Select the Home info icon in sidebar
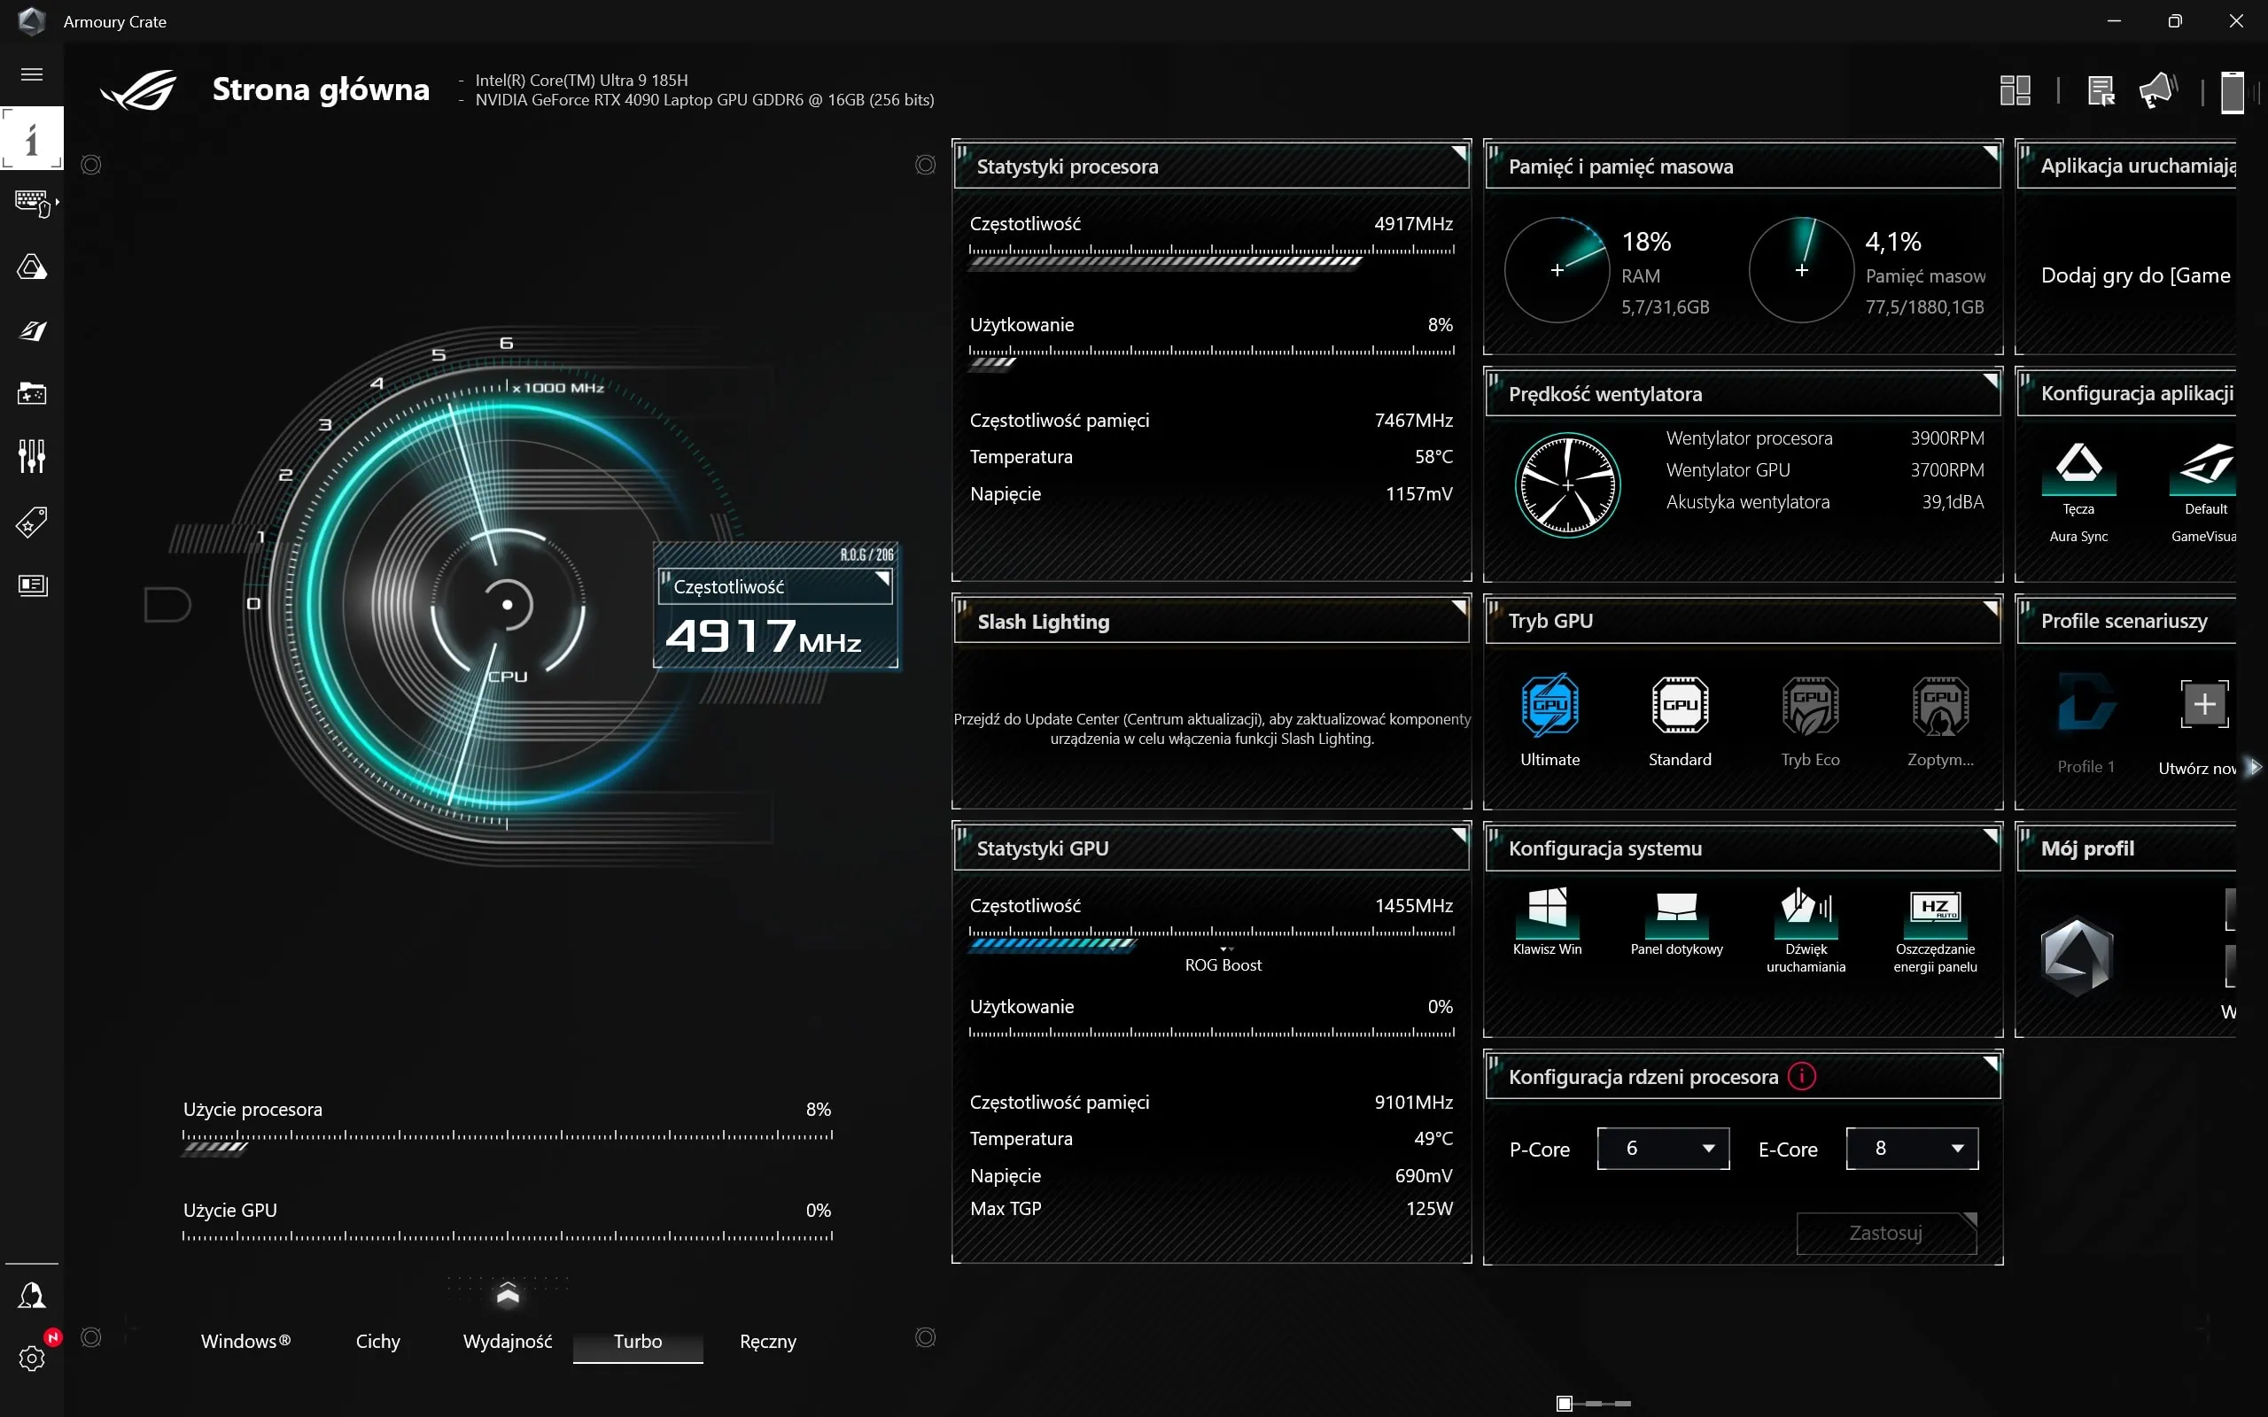This screenshot has height=1417, width=2268. (x=32, y=139)
